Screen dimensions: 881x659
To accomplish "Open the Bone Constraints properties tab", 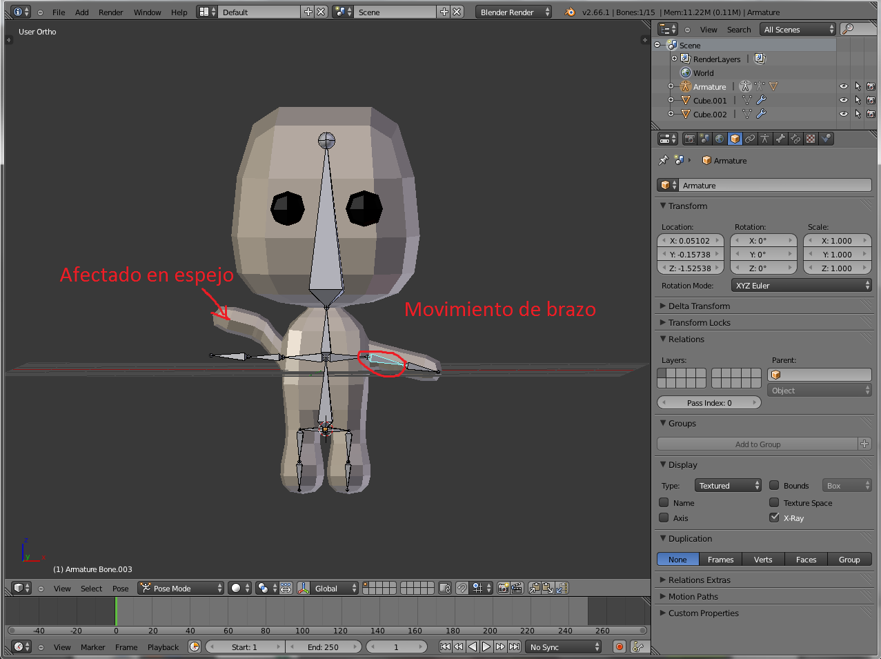I will tap(795, 139).
